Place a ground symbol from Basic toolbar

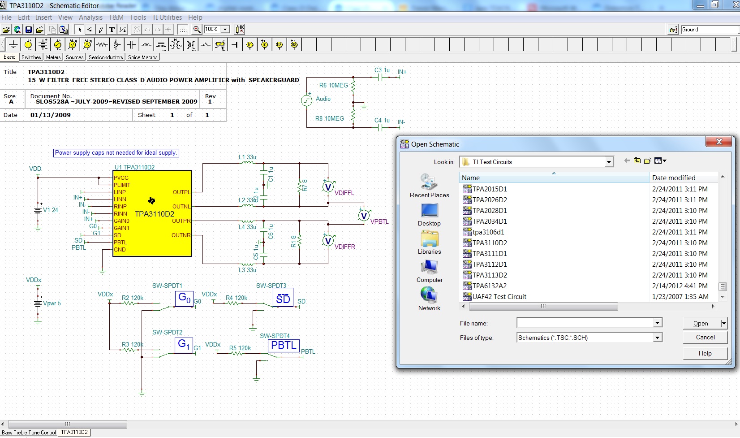13,44
